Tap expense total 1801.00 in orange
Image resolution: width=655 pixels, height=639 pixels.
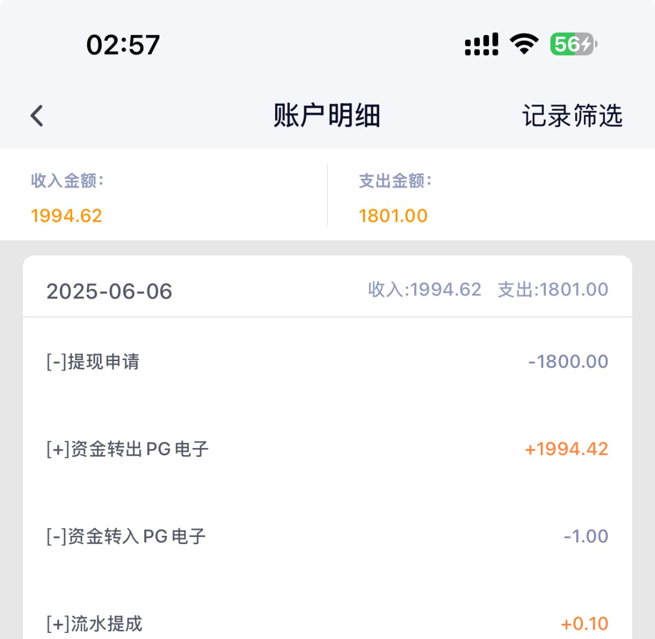393,216
